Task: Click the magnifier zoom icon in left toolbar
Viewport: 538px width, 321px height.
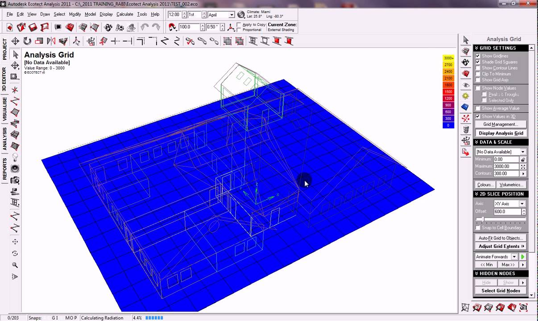Action: [15, 265]
